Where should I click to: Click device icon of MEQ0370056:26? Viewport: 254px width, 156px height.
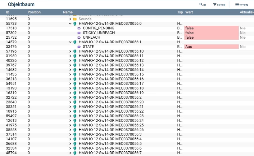[x=75, y=130]
